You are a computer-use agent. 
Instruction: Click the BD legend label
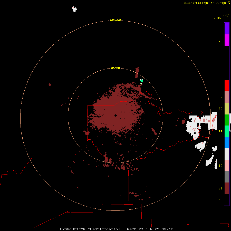tap(220, 109)
